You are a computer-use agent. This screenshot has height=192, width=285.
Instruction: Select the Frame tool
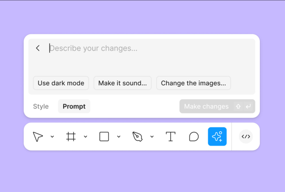coord(71,137)
